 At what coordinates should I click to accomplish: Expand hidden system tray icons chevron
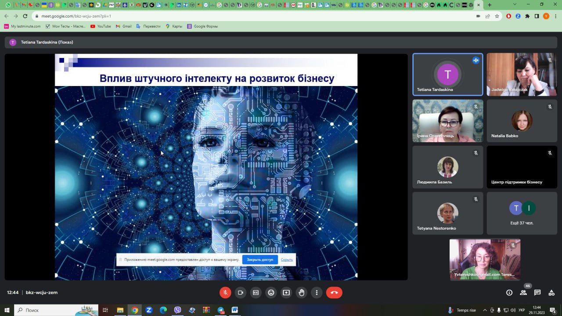[x=485, y=310]
